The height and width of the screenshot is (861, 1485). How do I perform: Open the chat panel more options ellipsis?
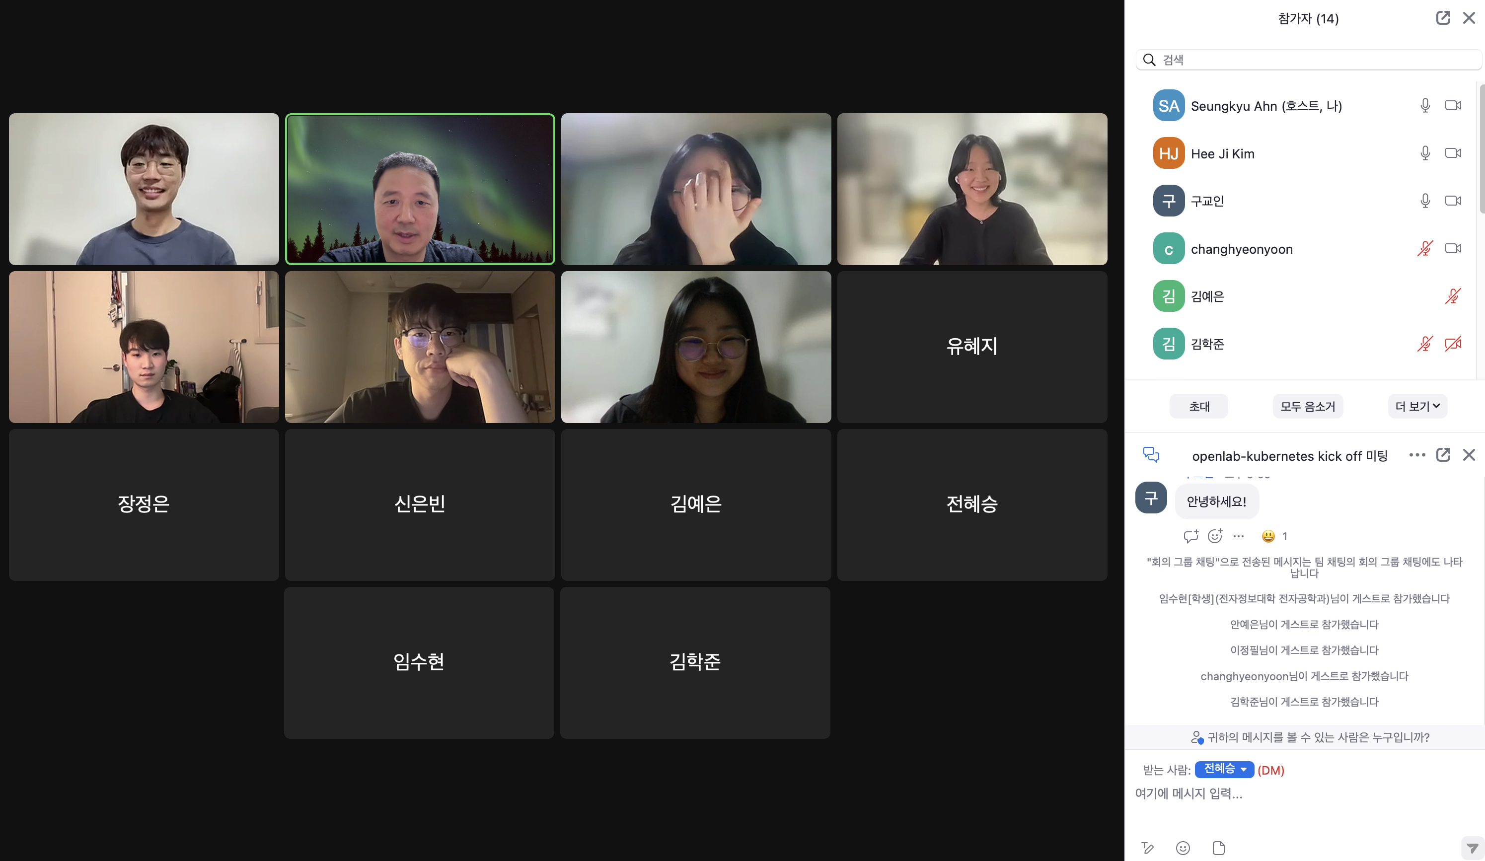tap(1416, 455)
